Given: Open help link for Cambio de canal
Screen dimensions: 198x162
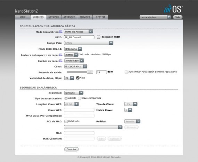Looking at the screenshot, I should pyautogui.click(x=61, y=60).
